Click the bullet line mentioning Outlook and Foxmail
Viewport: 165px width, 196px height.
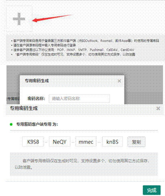tap(85, 41)
